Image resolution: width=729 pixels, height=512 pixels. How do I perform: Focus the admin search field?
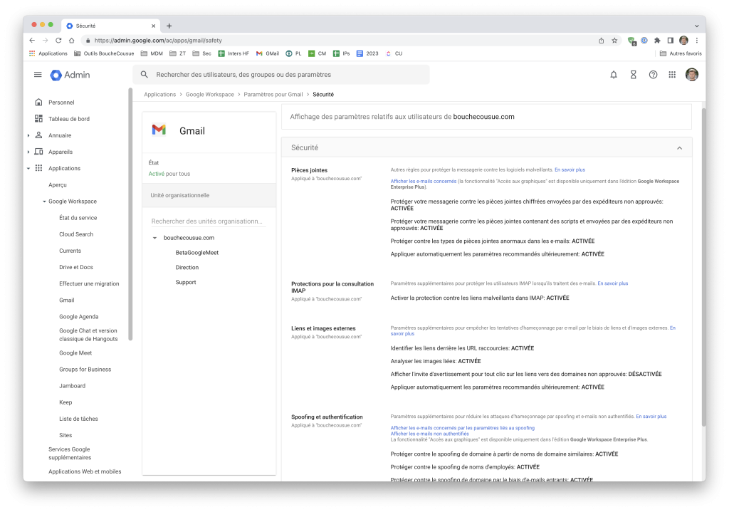pyautogui.click(x=281, y=75)
